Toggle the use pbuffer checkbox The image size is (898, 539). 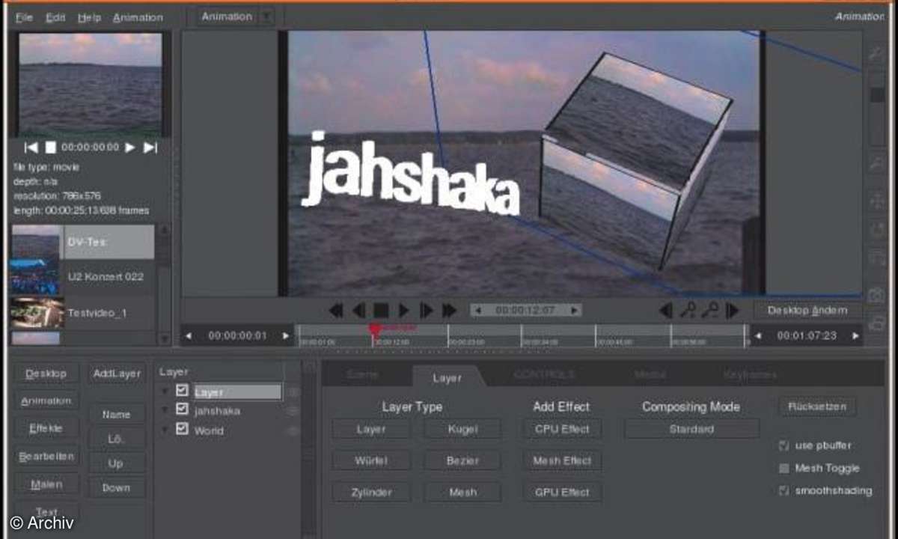click(784, 445)
